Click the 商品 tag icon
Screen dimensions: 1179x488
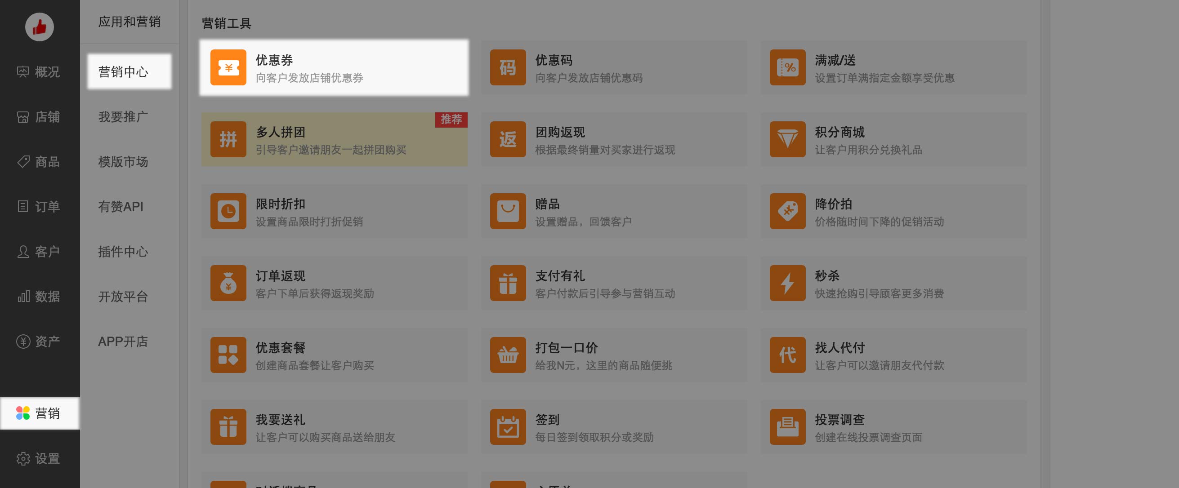[x=23, y=162]
